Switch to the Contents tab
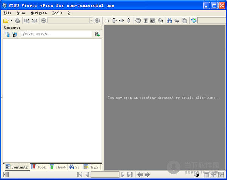 click(x=17, y=167)
